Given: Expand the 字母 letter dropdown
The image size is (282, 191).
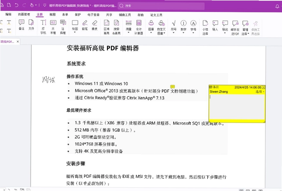Looking at the screenshot, I should pos(193,33).
